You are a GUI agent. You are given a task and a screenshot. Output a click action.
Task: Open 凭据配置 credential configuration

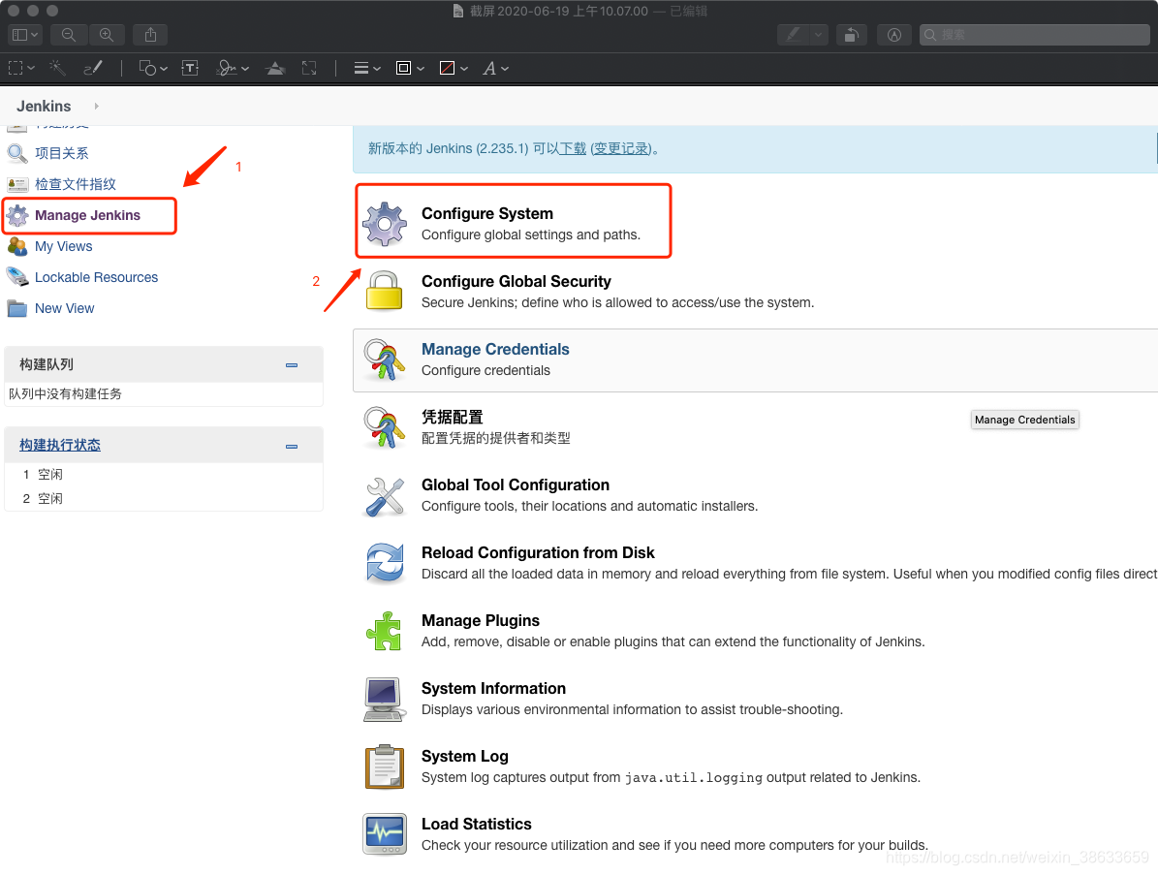coord(452,418)
